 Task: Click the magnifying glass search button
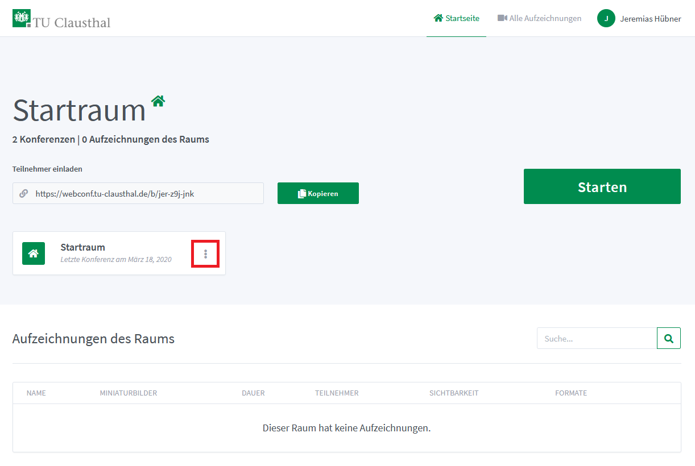coord(668,338)
